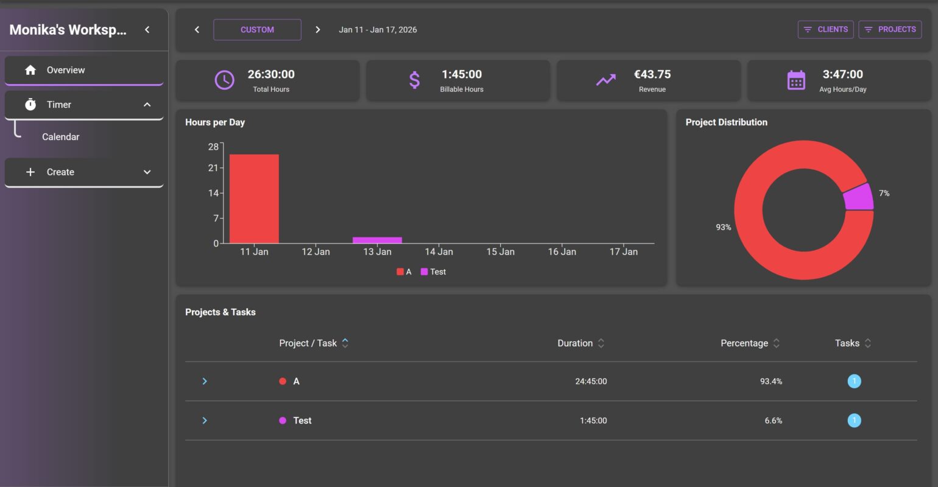This screenshot has height=487, width=938.
Task: Open the Calendar page under Timer
Action: click(x=61, y=137)
